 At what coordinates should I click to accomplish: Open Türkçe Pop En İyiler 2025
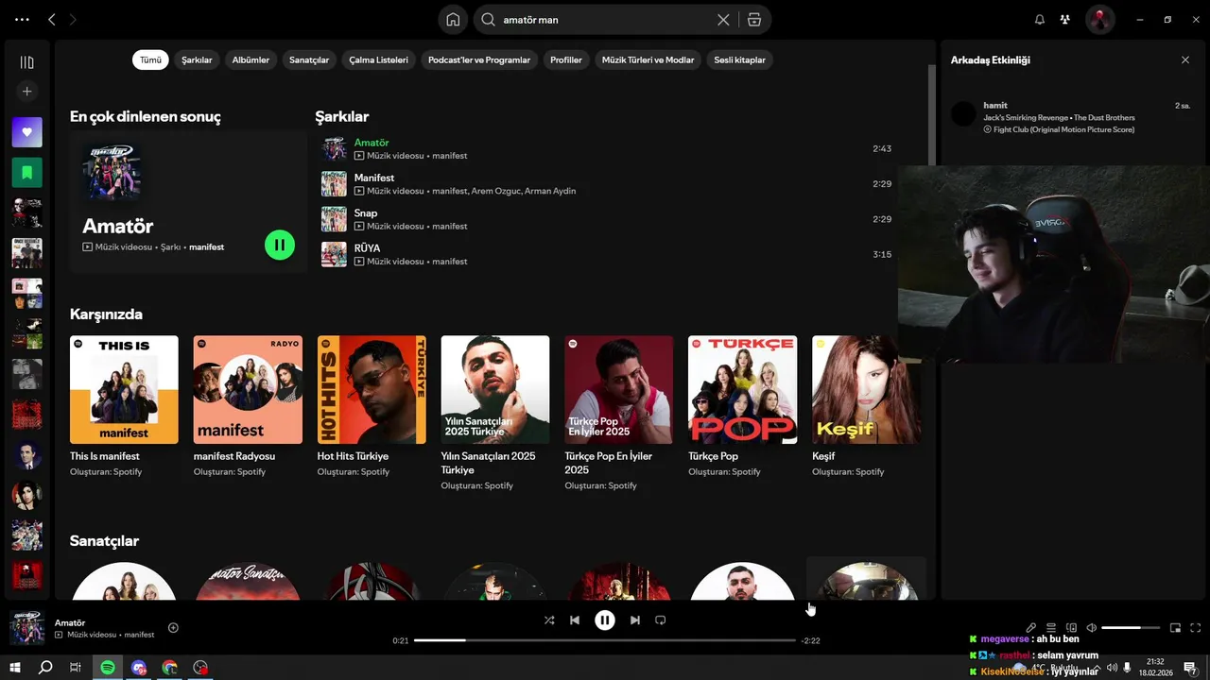618,413
